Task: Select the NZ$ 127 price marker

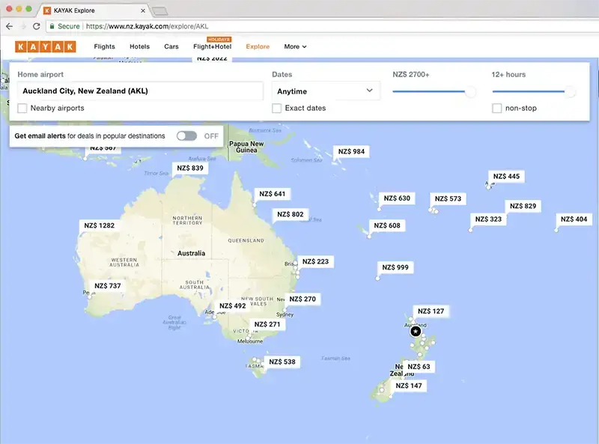Action: [x=431, y=311]
